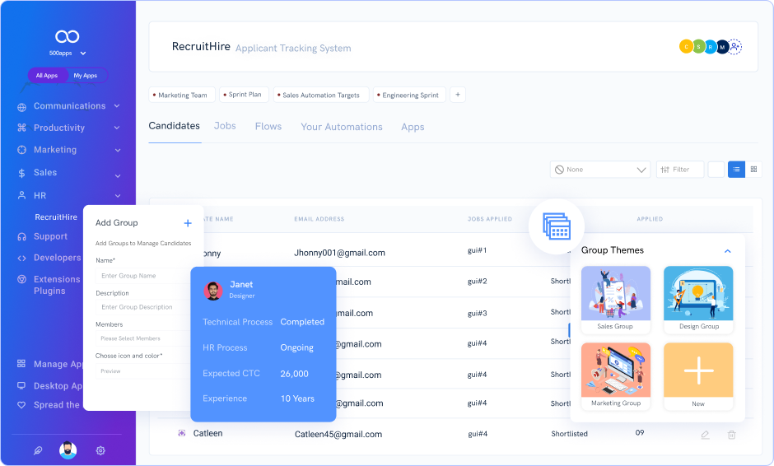Delete the Catleen candidate row
774x466 pixels.
pos(731,434)
